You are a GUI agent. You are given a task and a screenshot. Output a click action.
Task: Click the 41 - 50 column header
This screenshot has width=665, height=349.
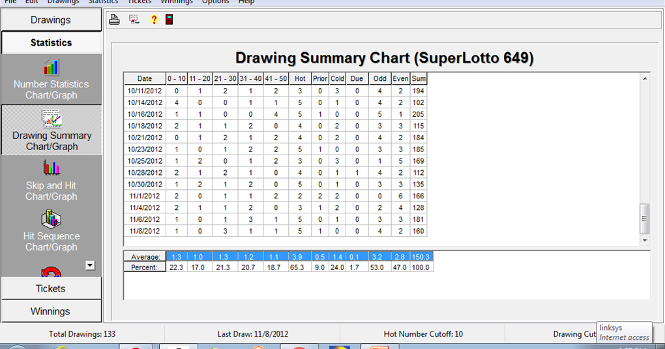(276, 78)
